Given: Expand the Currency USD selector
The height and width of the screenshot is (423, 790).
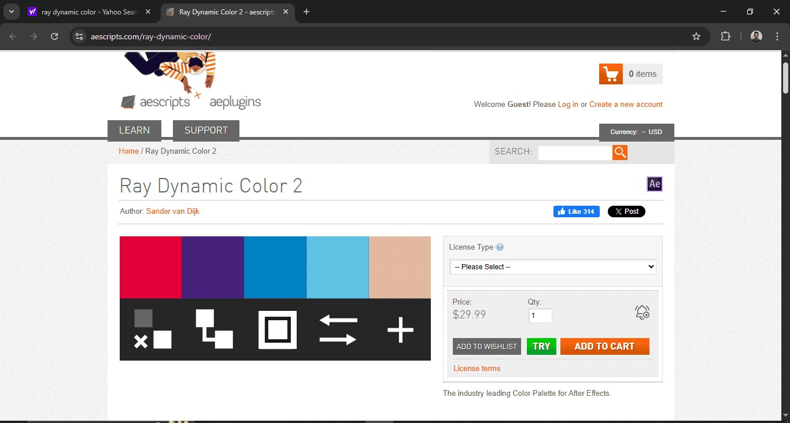Looking at the screenshot, I should click(636, 132).
